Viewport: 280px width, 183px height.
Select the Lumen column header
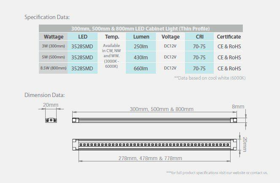(141, 37)
